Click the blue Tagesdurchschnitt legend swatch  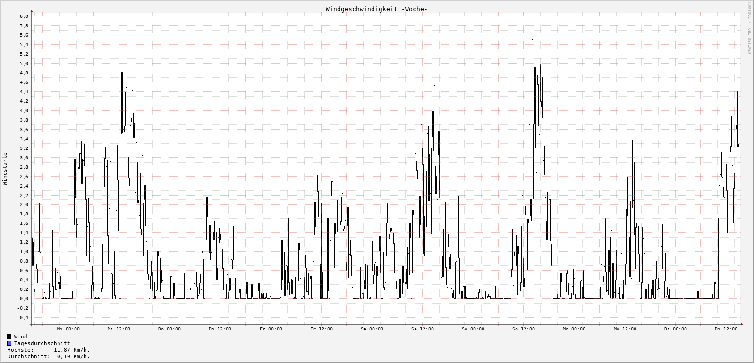tap(9, 343)
